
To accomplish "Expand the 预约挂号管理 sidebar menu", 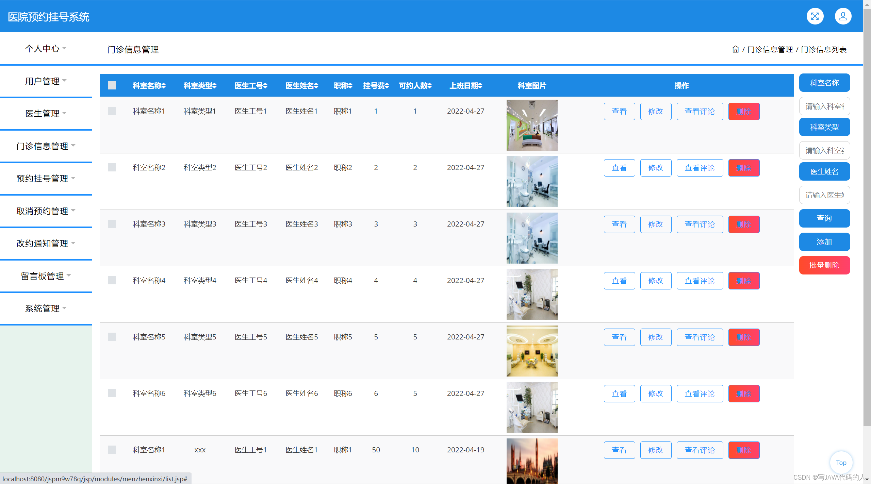I will tap(46, 178).
